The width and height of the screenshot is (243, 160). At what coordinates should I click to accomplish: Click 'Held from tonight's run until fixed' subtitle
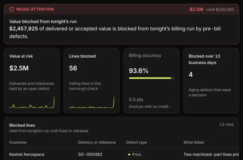coord(49,131)
